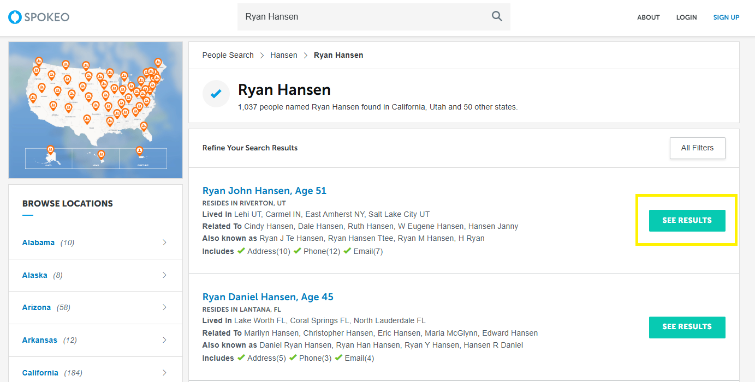This screenshot has width=755, height=382.
Task: Go to People Search breadcrumb
Action: [x=228, y=55]
